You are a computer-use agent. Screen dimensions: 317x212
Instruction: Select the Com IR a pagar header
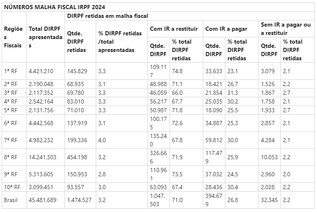tap(226, 29)
